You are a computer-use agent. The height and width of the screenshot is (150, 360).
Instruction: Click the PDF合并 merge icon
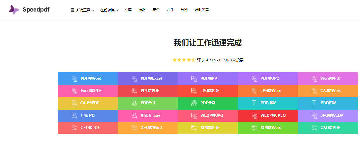pos(134,103)
